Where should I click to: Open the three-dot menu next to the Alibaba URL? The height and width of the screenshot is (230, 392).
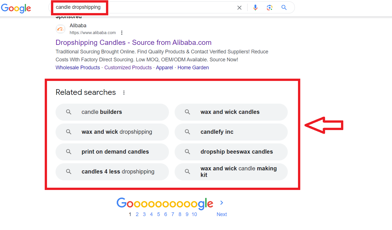[x=122, y=32]
